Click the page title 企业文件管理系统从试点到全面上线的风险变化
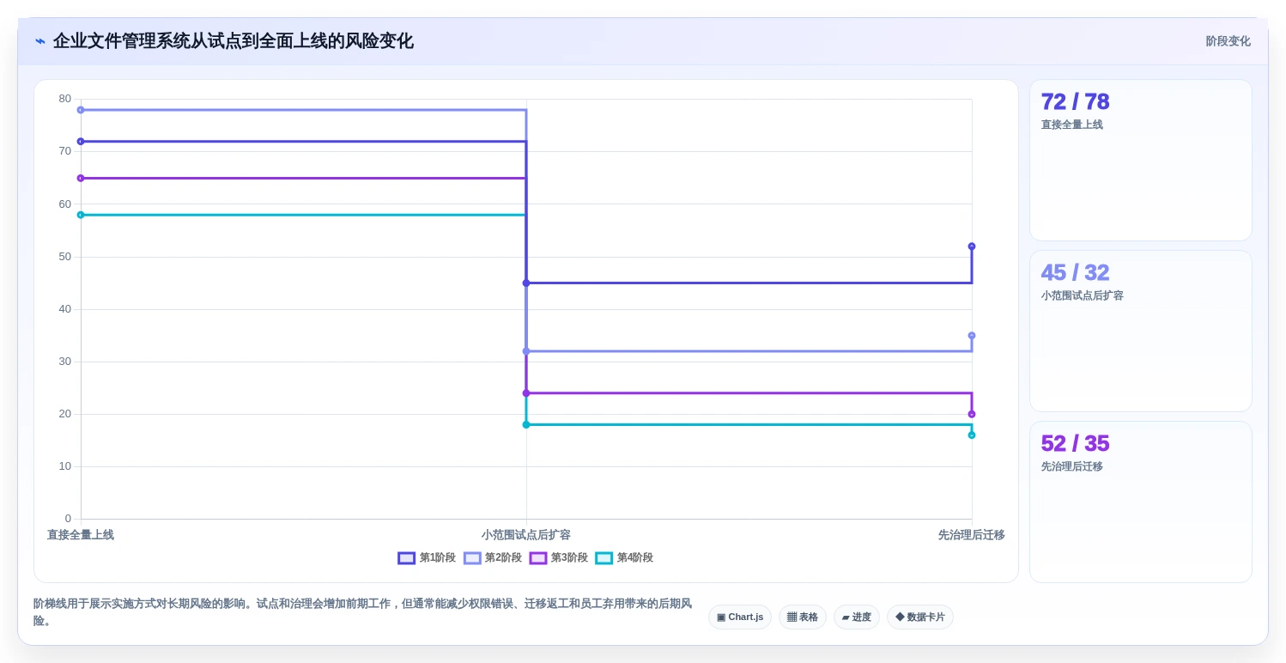Image resolution: width=1286 pixels, height=663 pixels. (x=234, y=41)
